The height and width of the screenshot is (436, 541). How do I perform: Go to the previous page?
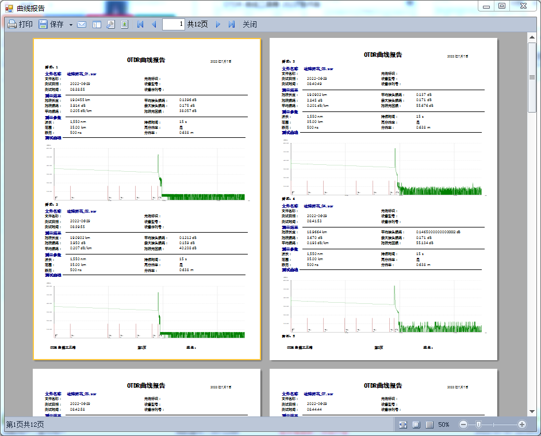coord(154,25)
